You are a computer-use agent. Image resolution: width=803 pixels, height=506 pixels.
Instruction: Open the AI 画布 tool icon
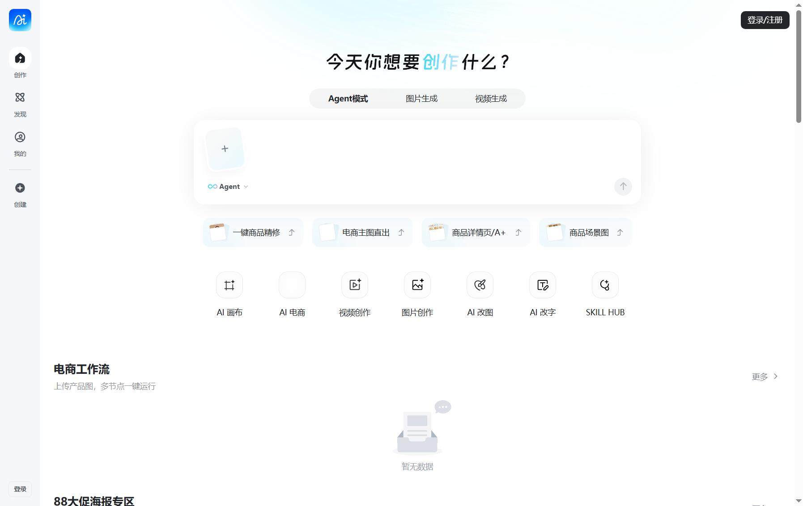[229, 285]
